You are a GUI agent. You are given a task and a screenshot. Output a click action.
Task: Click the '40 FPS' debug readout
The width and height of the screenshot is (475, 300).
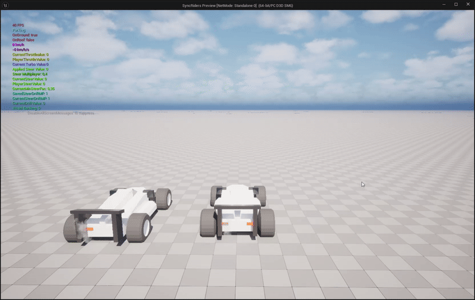pyautogui.click(x=18, y=25)
